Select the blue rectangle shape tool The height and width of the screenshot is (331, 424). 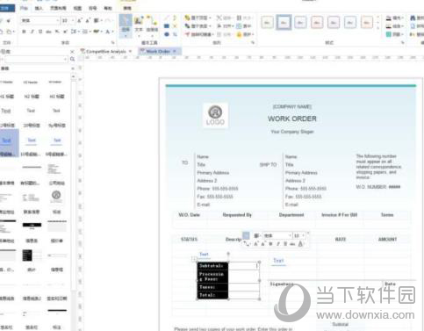click(x=167, y=26)
